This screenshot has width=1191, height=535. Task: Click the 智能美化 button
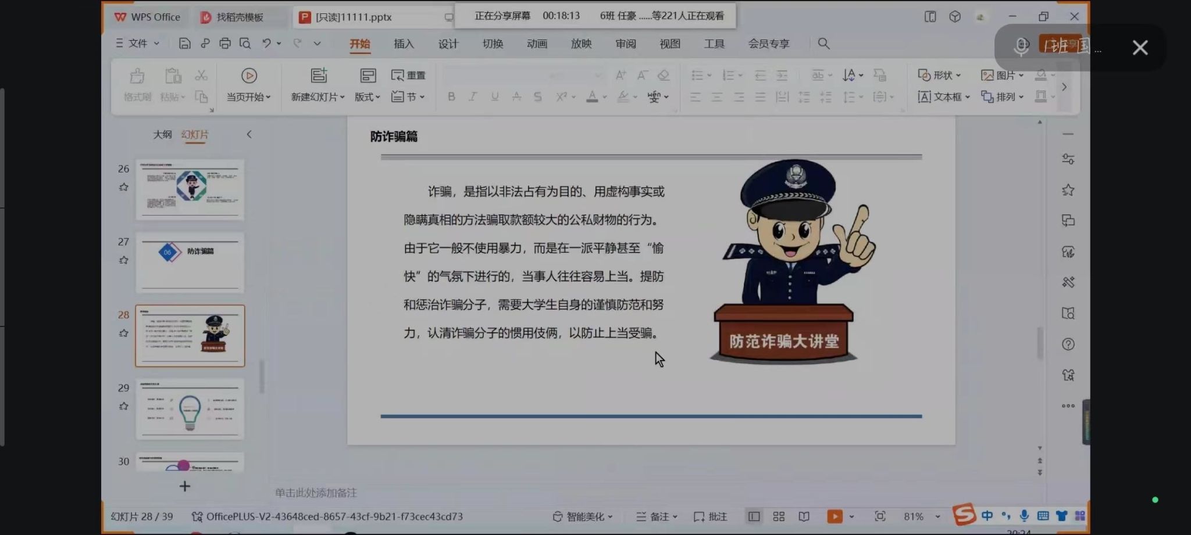(x=583, y=516)
